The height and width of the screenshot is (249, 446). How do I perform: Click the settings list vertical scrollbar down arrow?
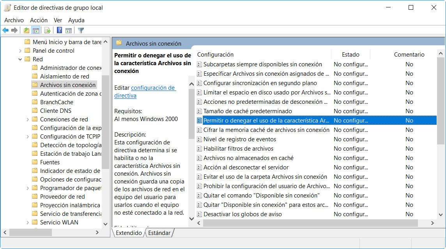(x=441, y=214)
